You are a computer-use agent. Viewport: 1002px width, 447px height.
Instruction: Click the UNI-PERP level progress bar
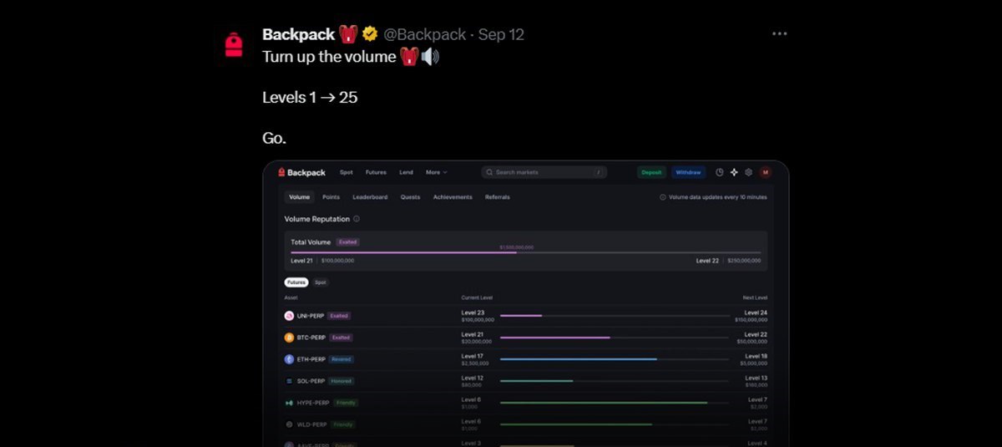(x=615, y=316)
